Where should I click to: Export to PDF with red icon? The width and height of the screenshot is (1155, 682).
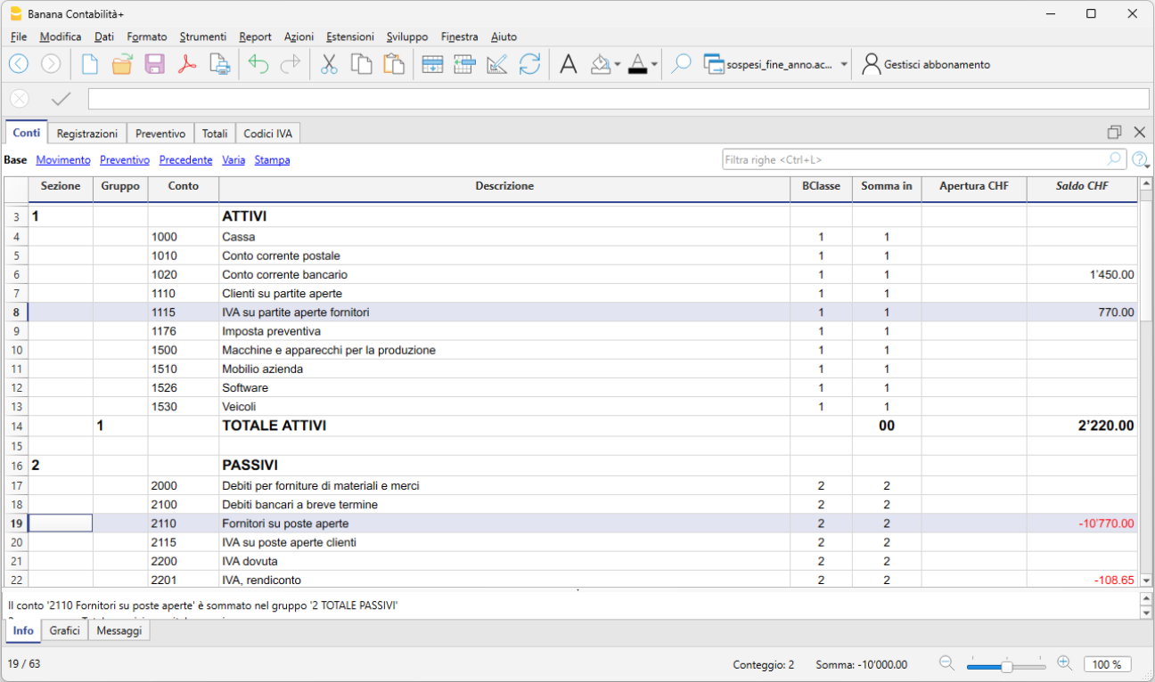[186, 64]
